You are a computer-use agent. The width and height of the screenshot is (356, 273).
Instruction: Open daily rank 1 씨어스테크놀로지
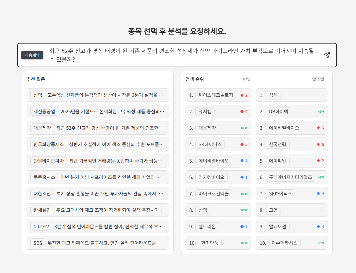(218, 95)
